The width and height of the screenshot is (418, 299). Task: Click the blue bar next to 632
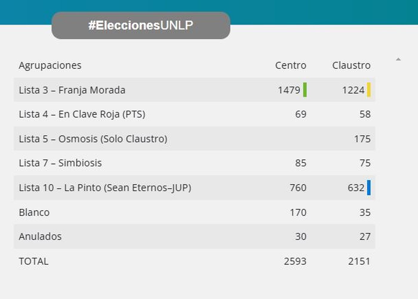pos(369,188)
